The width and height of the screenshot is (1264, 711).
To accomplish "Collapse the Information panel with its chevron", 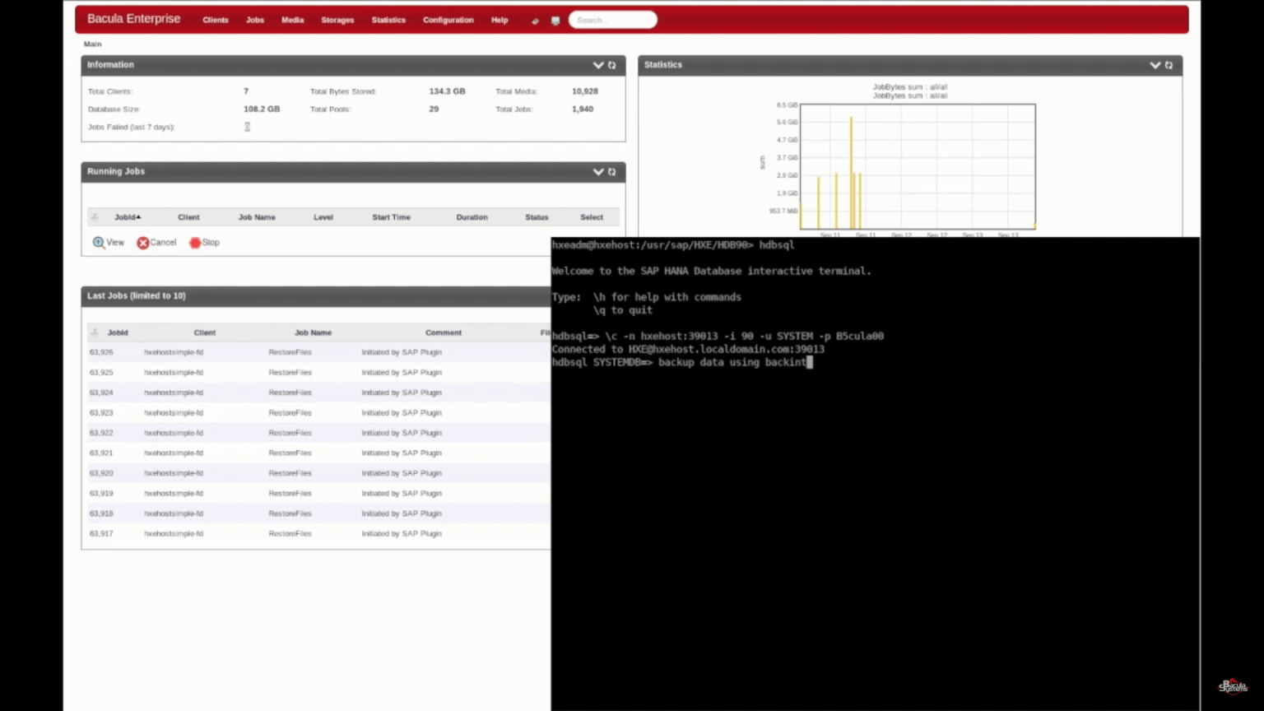I will (598, 65).
